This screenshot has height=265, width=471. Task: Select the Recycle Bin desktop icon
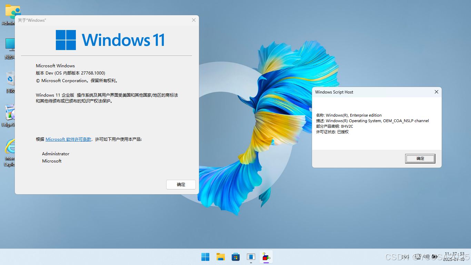click(x=10, y=82)
